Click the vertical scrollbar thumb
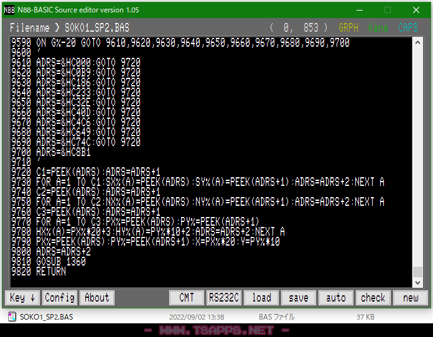Screen dimensions: 433x337 418,272
